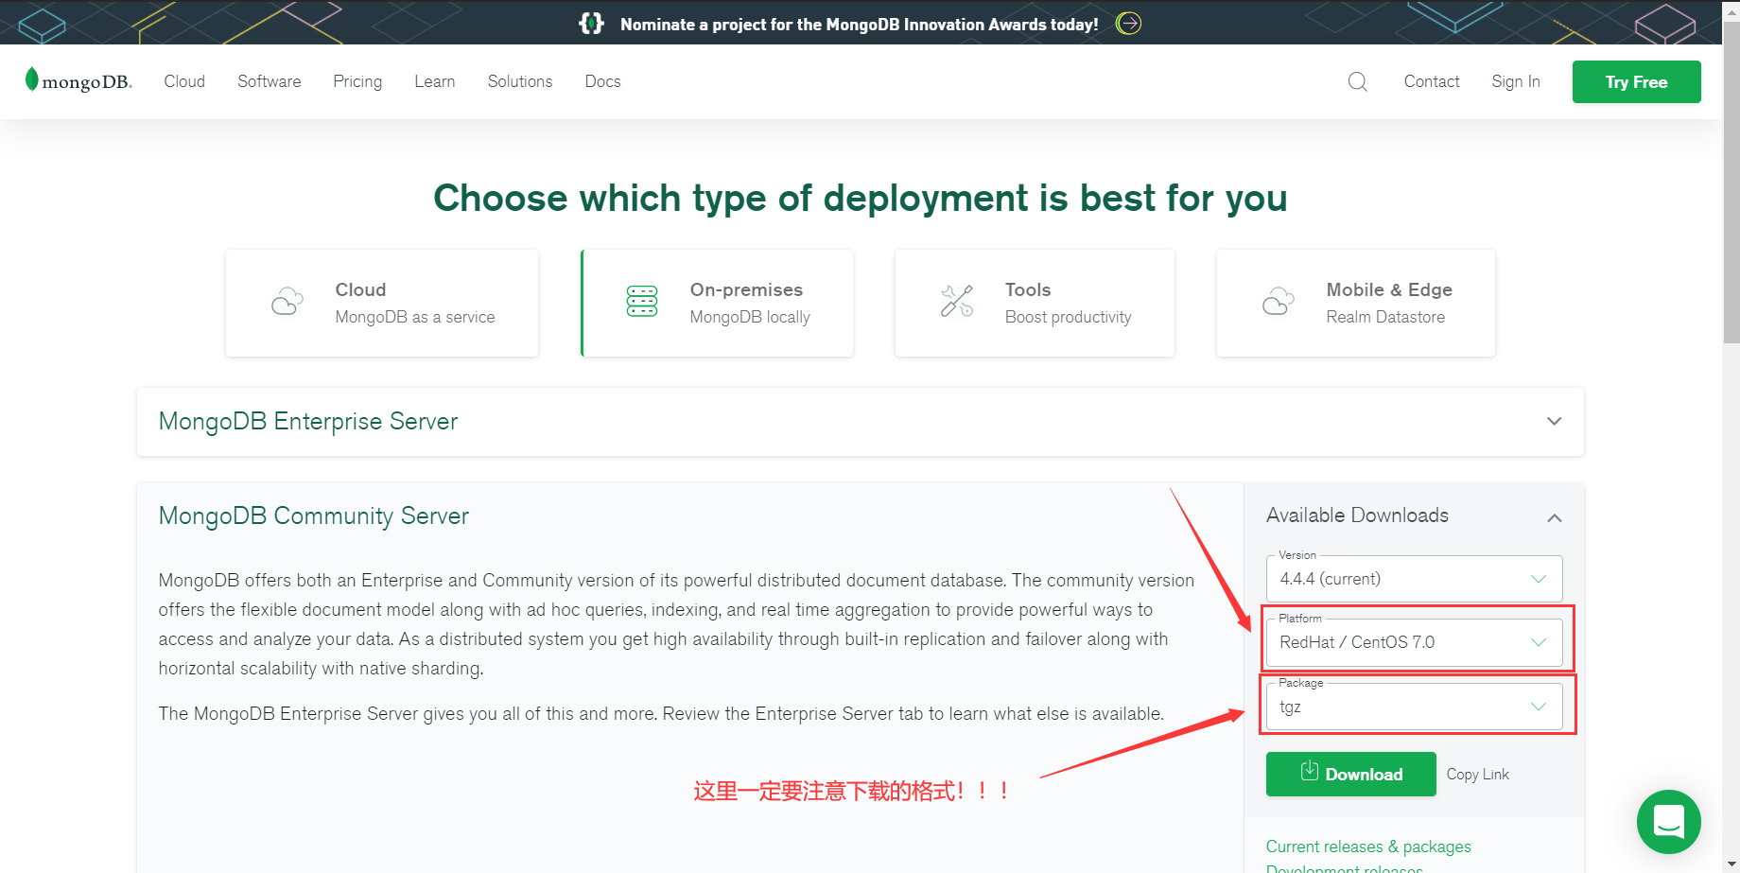The width and height of the screenshot is (1740, 873).
Task: Open Current releases & packages link
Action: click(1368, 847)
